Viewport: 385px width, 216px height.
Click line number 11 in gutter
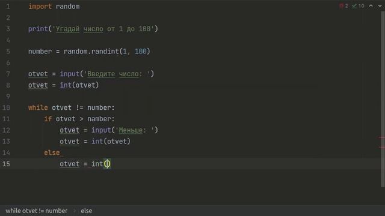(6, 119)
